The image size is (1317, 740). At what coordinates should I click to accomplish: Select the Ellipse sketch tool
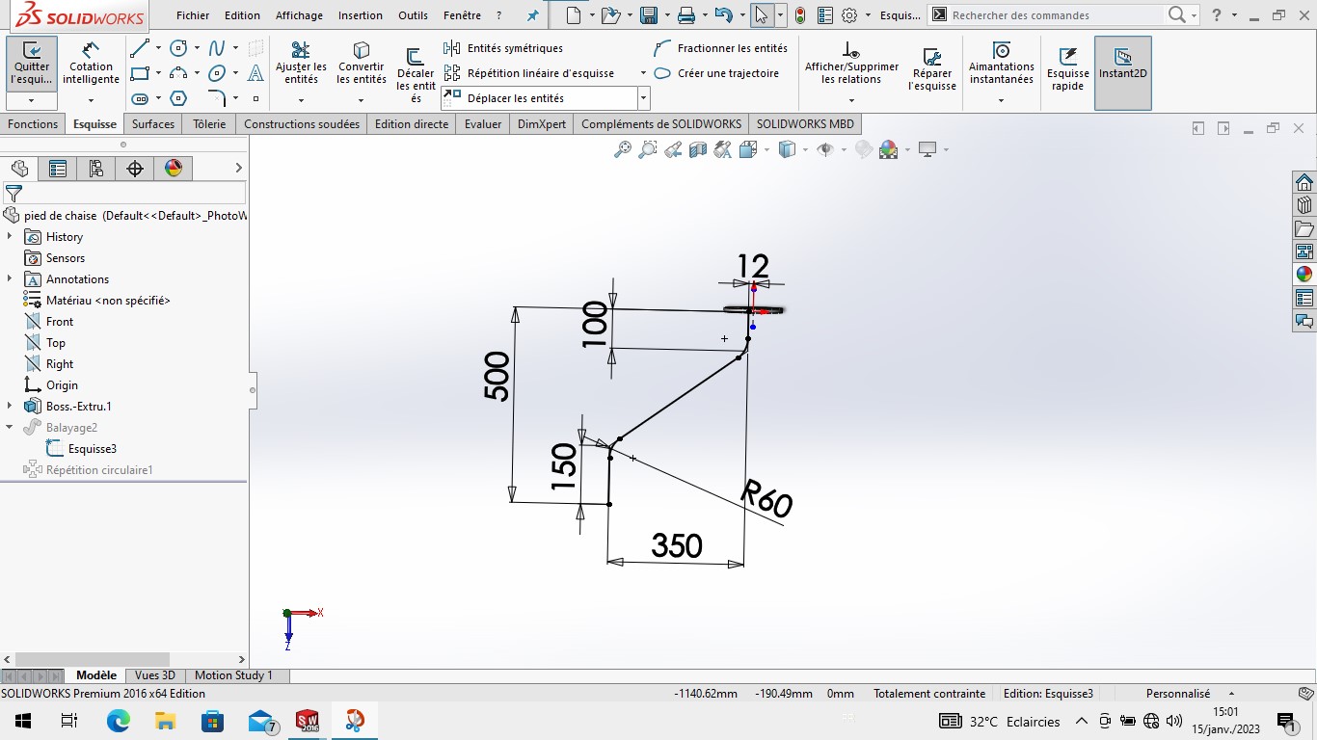[217, 73]
